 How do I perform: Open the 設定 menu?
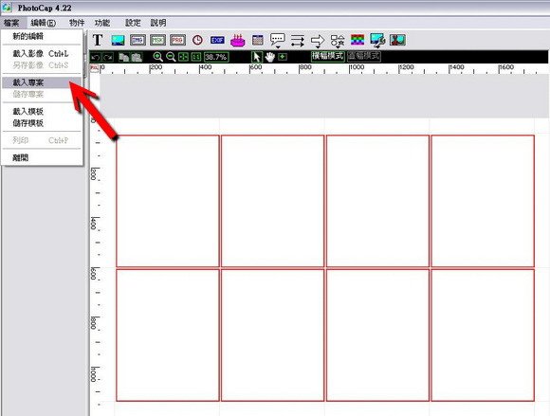point(133,23)
